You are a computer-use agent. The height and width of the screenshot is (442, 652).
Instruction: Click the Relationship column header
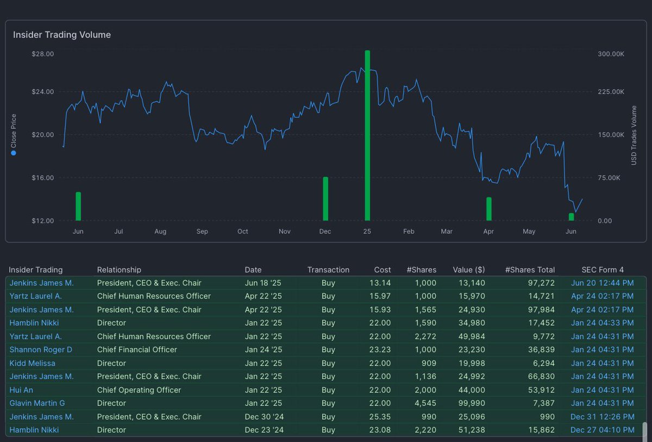coord(119,269)
